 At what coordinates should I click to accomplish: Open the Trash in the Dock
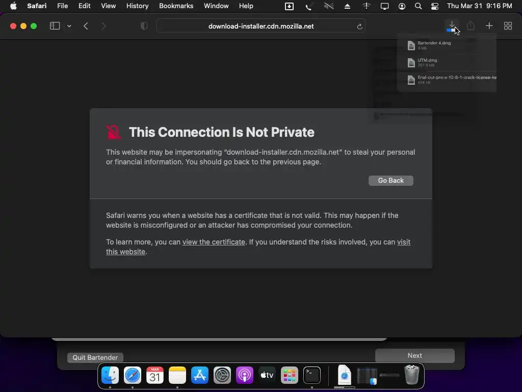tap(411, 375)
